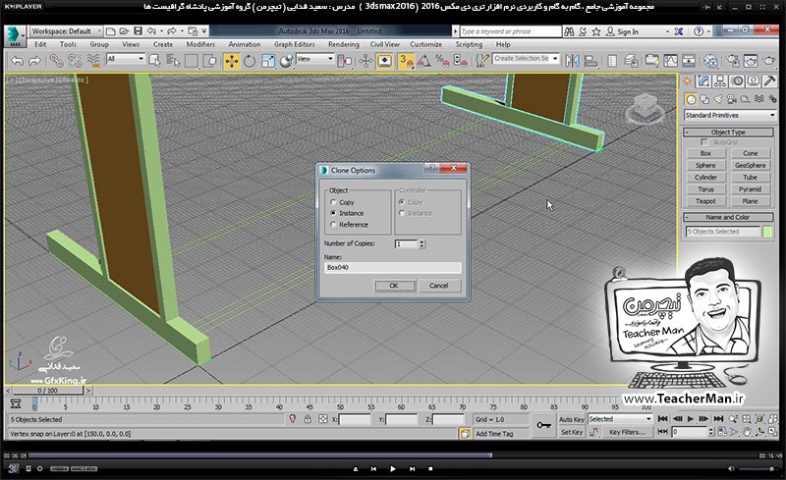Open the Standard Primitives dropdown
This screenshot has width=786, height=480.
click(x=729, y=115)
